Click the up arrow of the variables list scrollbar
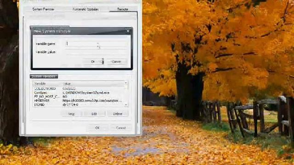This screenshot has width=294, height=165. pos(126,83)
